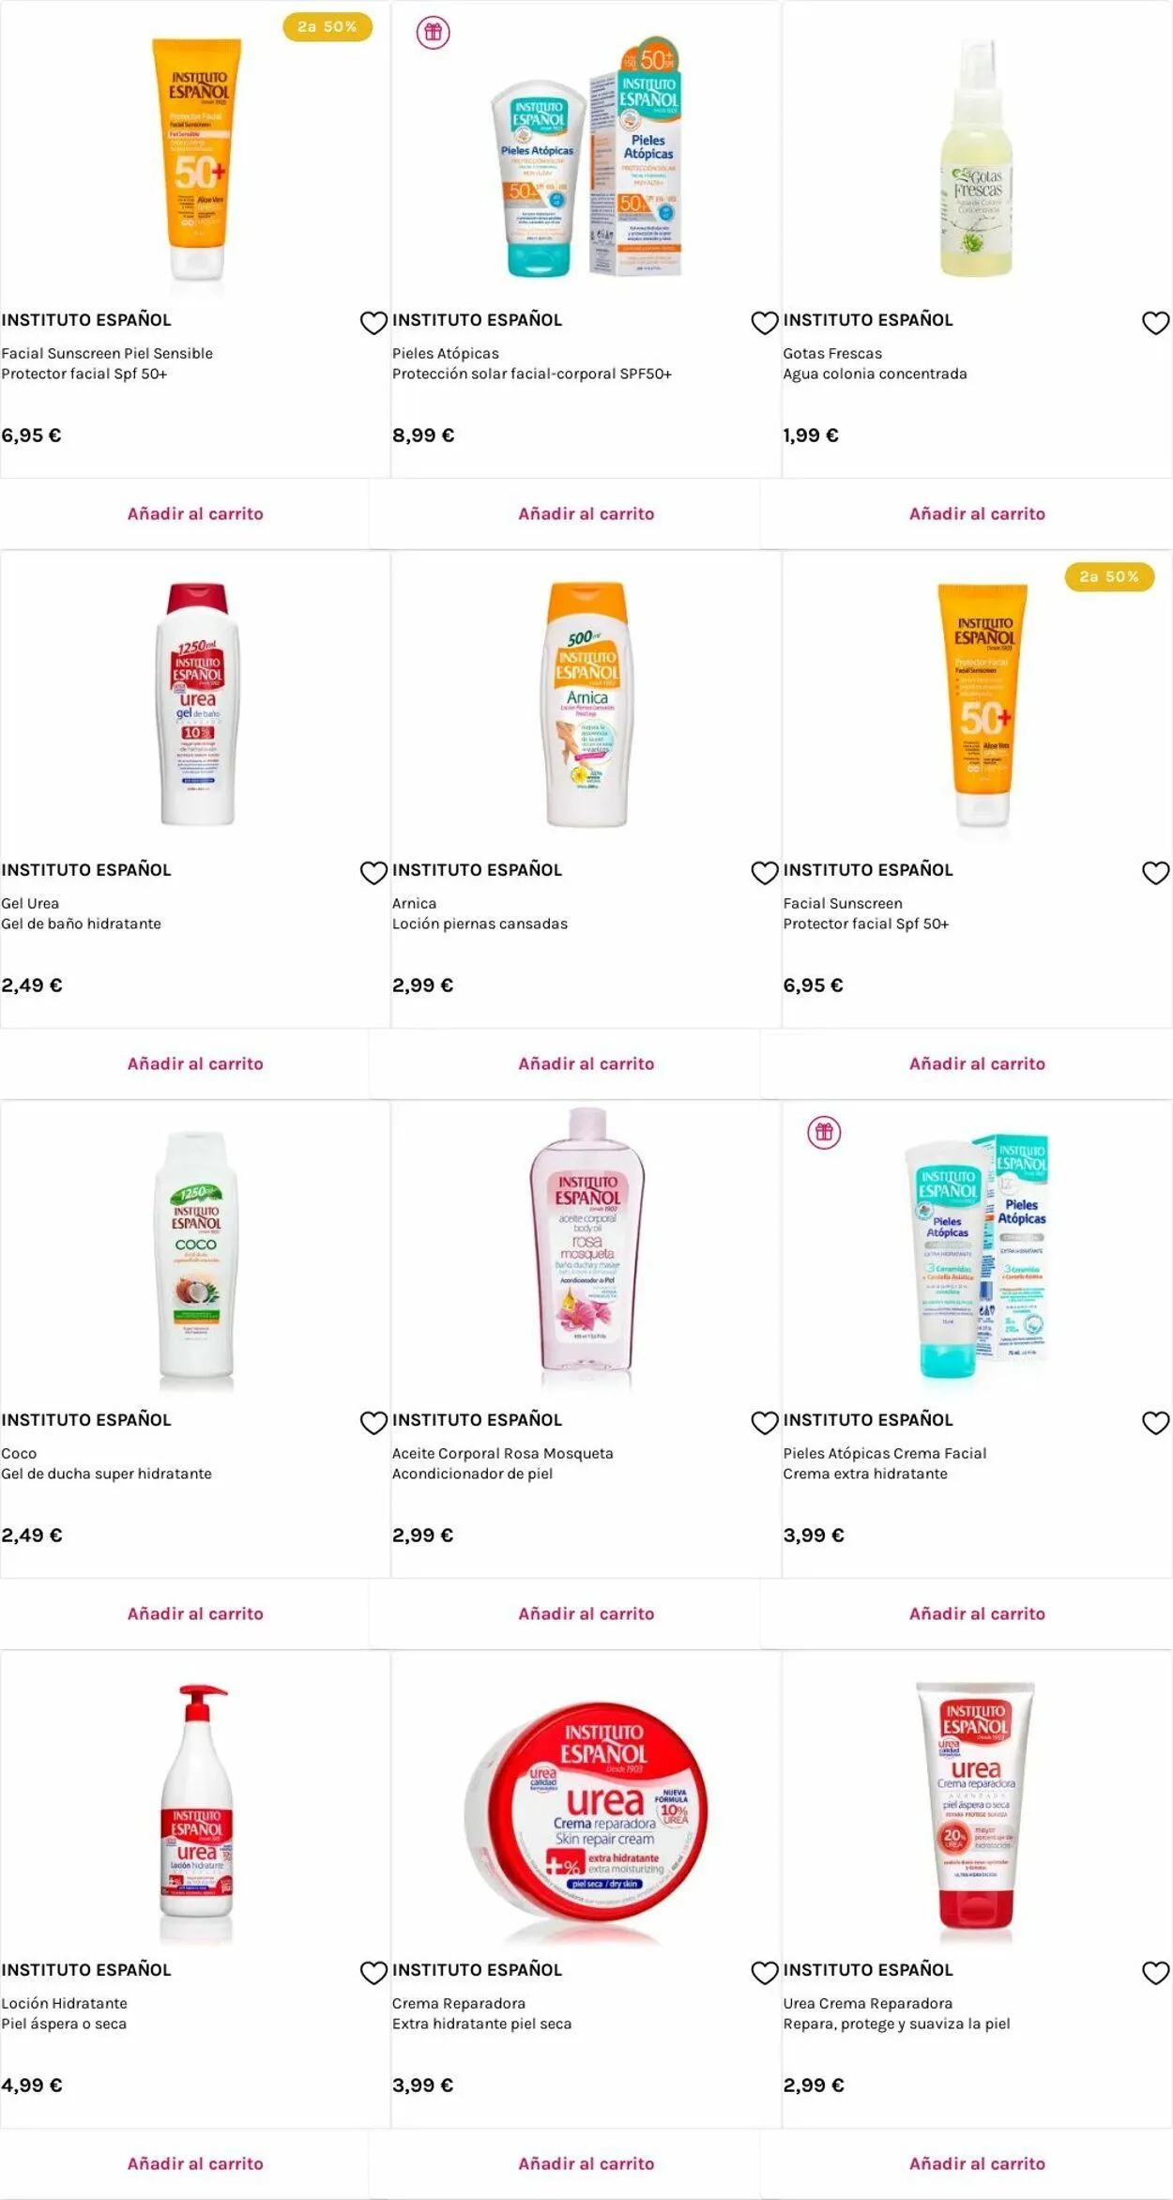Add Arnica leg lotion to cart

(586, 1064)
